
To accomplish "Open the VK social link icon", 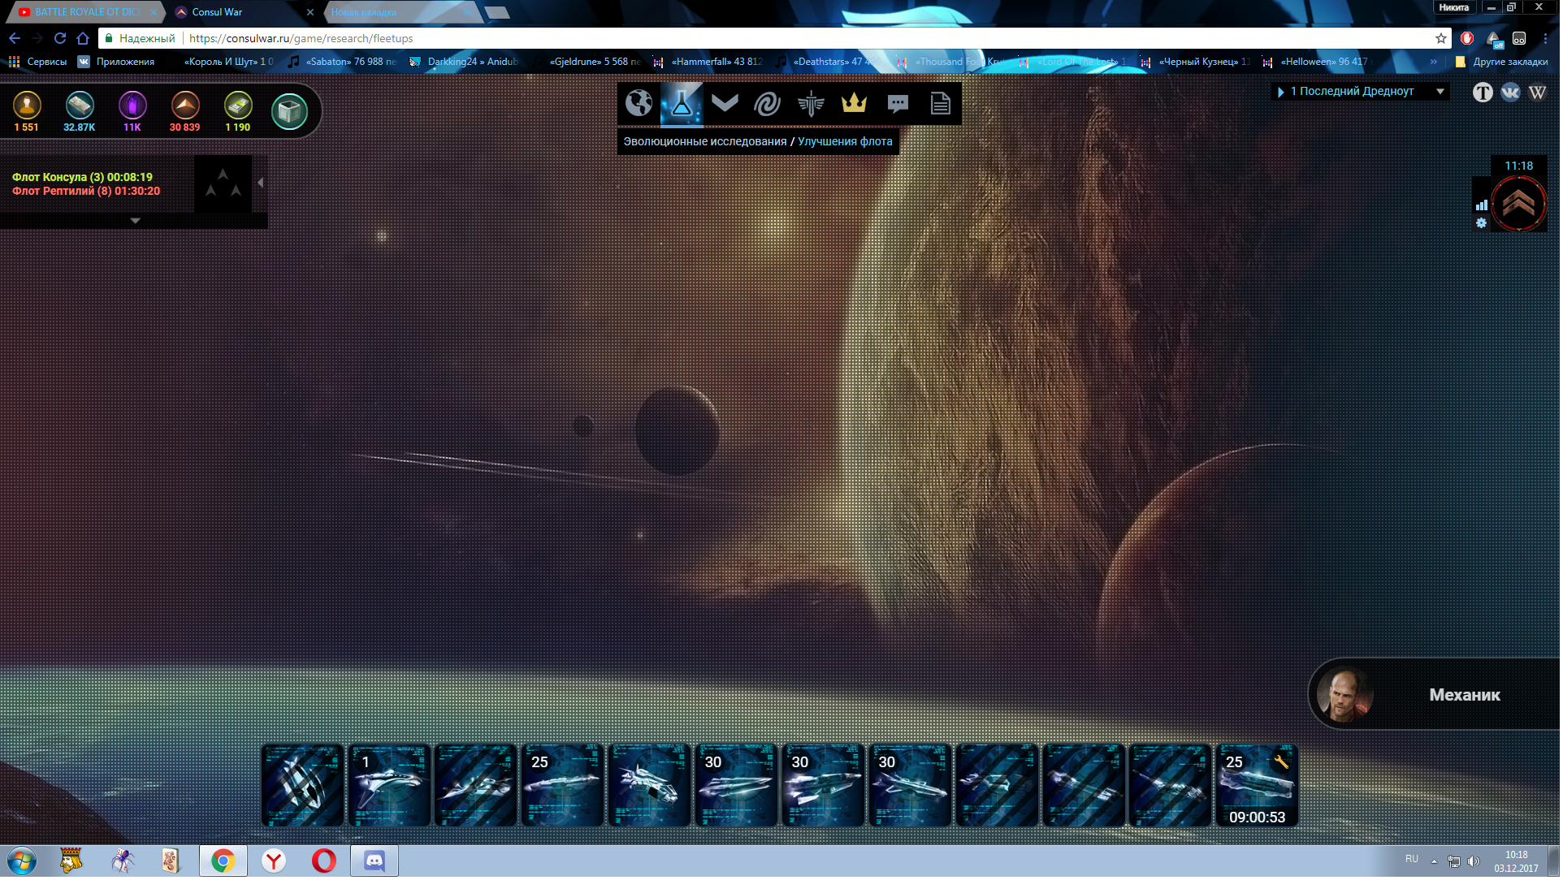I will (x=1511, y=93).
